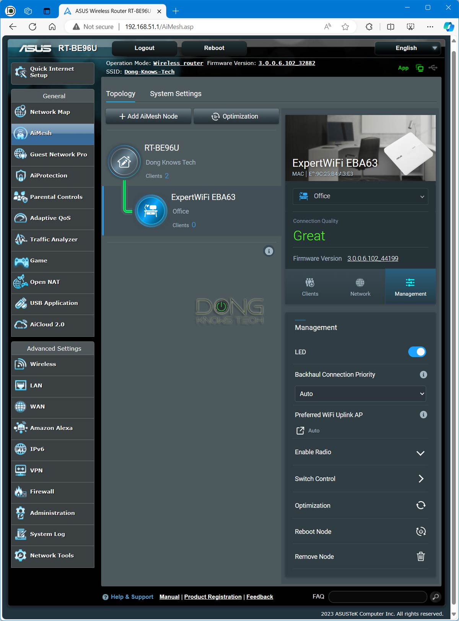Open LAN advanced settings

[x=53, y=386]
